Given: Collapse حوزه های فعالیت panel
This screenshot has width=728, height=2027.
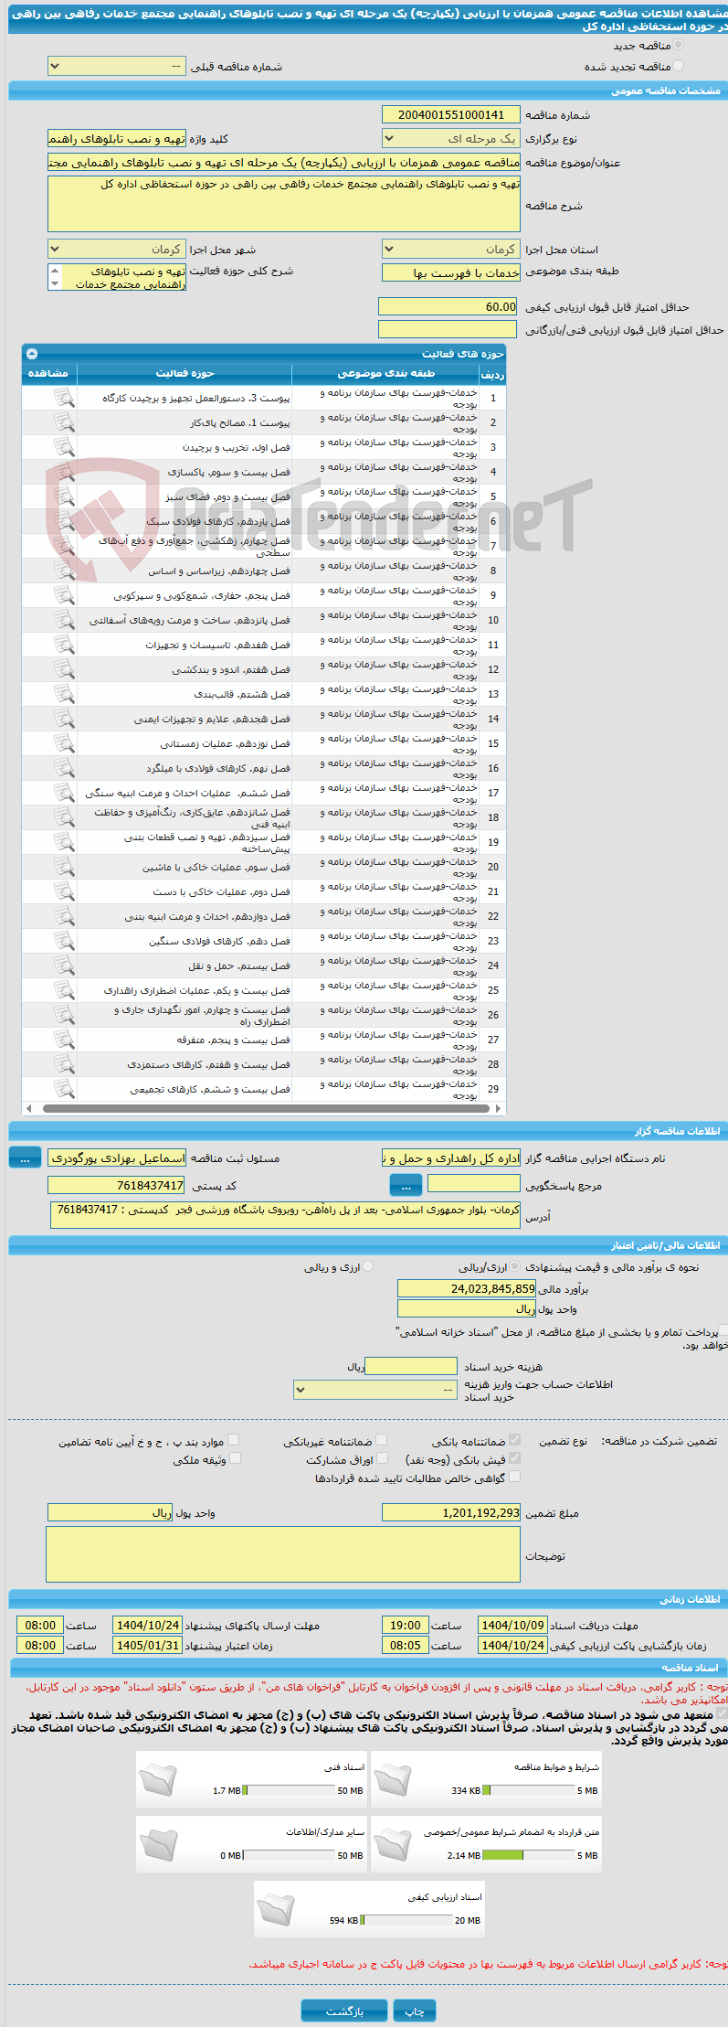Looking at the screenshot, I should pos(32,353).
